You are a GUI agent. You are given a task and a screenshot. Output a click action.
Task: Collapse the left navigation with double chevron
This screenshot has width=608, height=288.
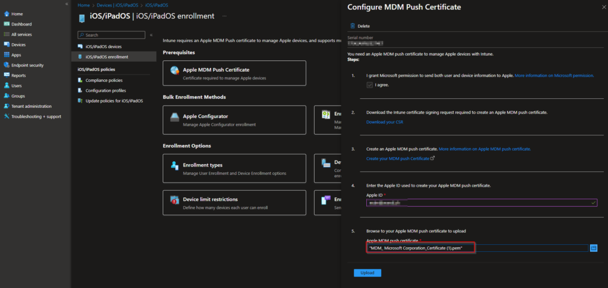pyautogui.click(x=66, y=4)
